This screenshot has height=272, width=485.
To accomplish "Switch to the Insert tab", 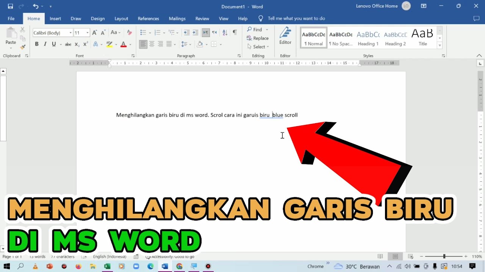I will coord(55,19).
